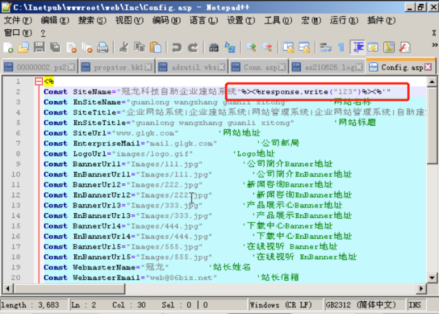This screenshot has height=314, width=439.
Task: Click the Print icon in the toolbar
Action: pyautogui.click(x=102, y=48)
